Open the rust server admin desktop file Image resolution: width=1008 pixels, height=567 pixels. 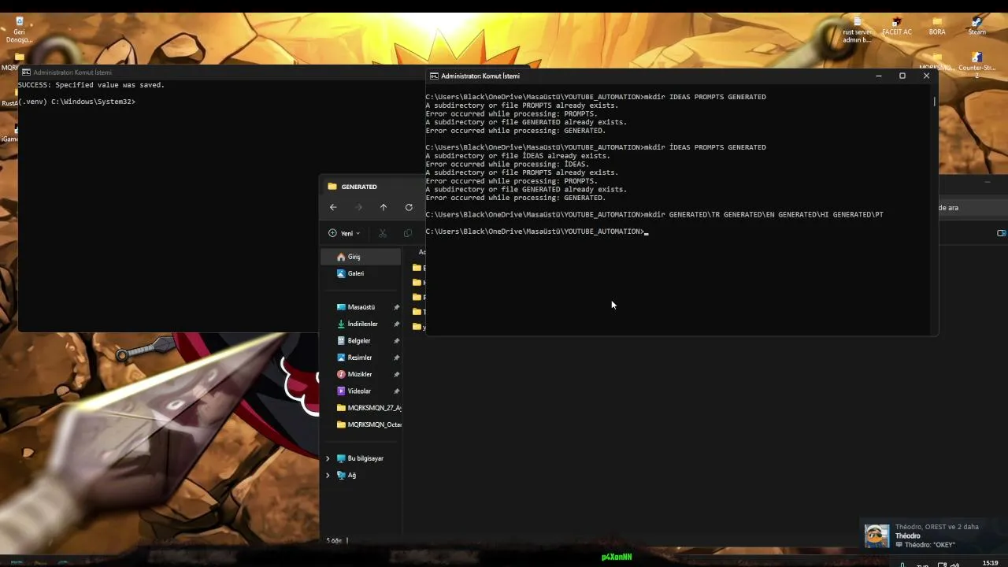pyautogui.click(x=857, y=30)
